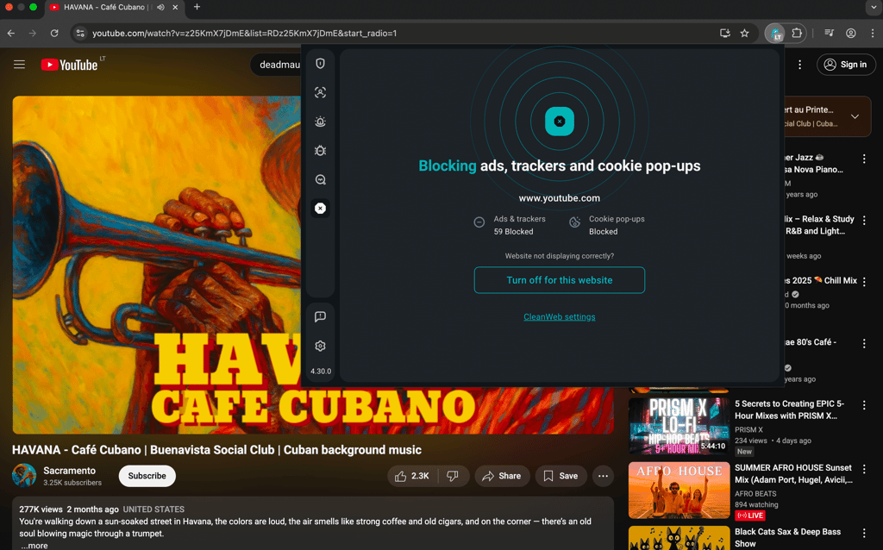Open options menu for Relax & Study video
The width and height of the screenshot is (883, 550).
(864, 220)
